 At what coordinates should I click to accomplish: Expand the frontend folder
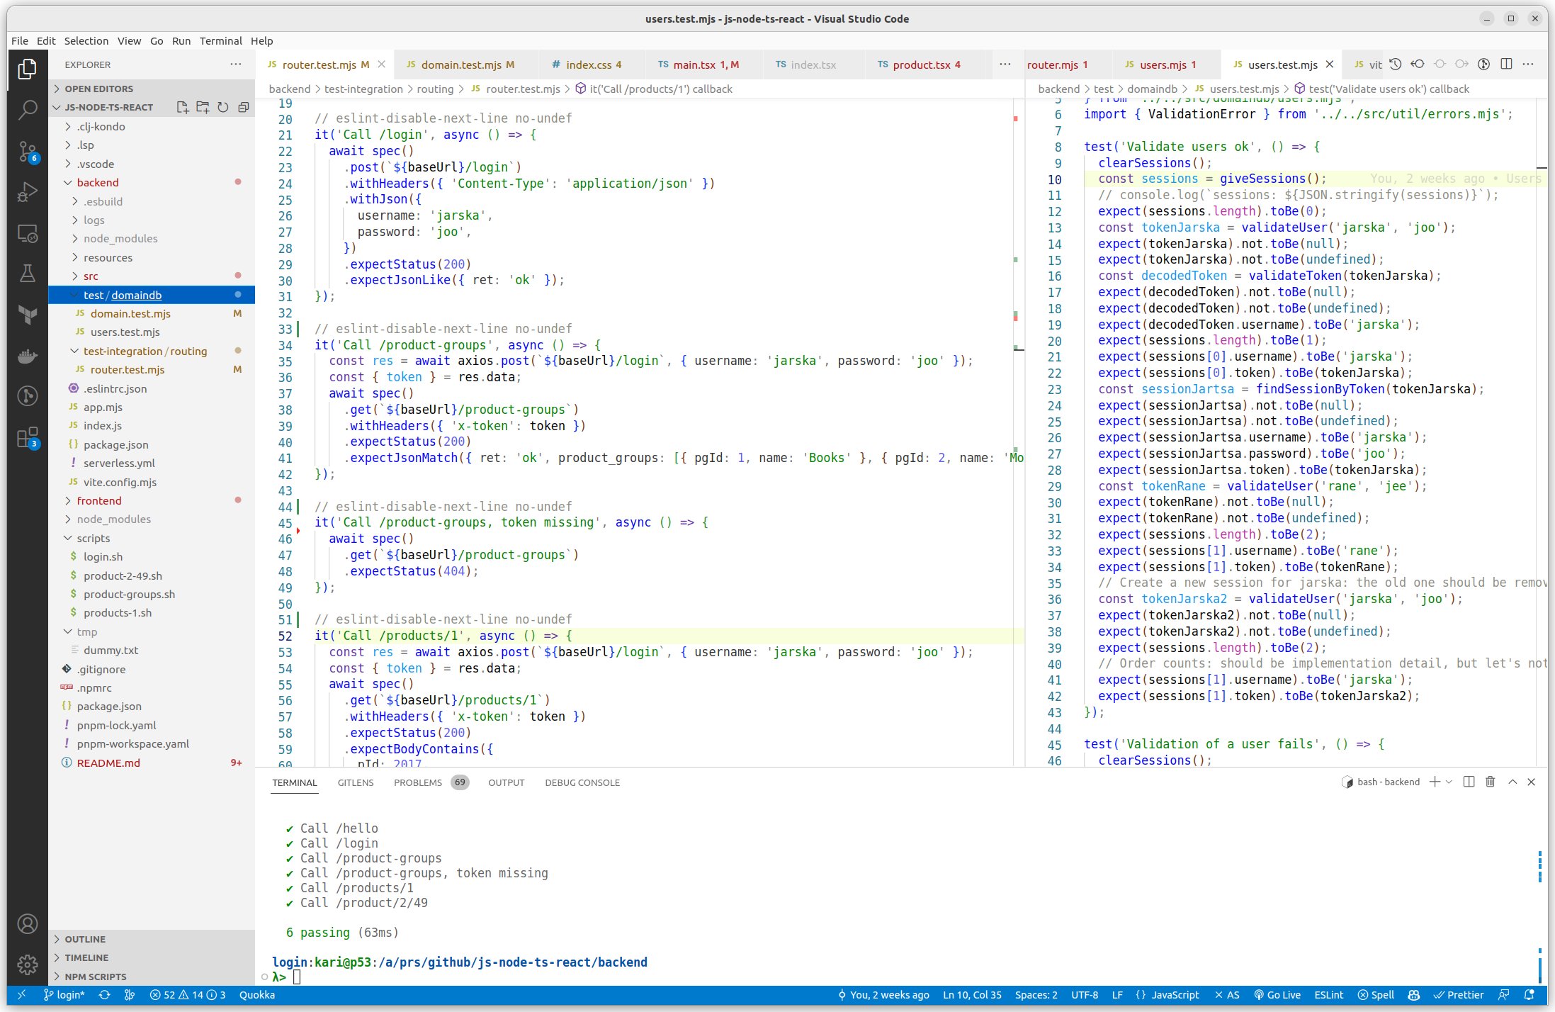point(152,501)
